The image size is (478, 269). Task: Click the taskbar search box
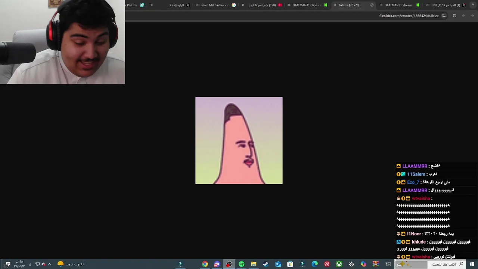coord(430,264)
